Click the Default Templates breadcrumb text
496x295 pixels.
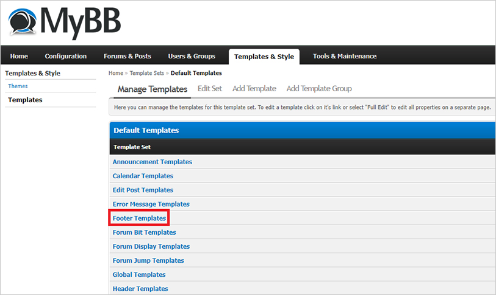point(196,73)
